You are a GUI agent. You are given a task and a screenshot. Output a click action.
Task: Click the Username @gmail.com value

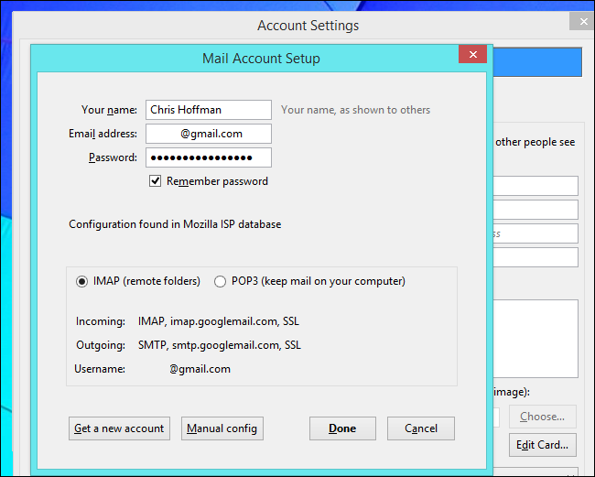coord(200,369)
